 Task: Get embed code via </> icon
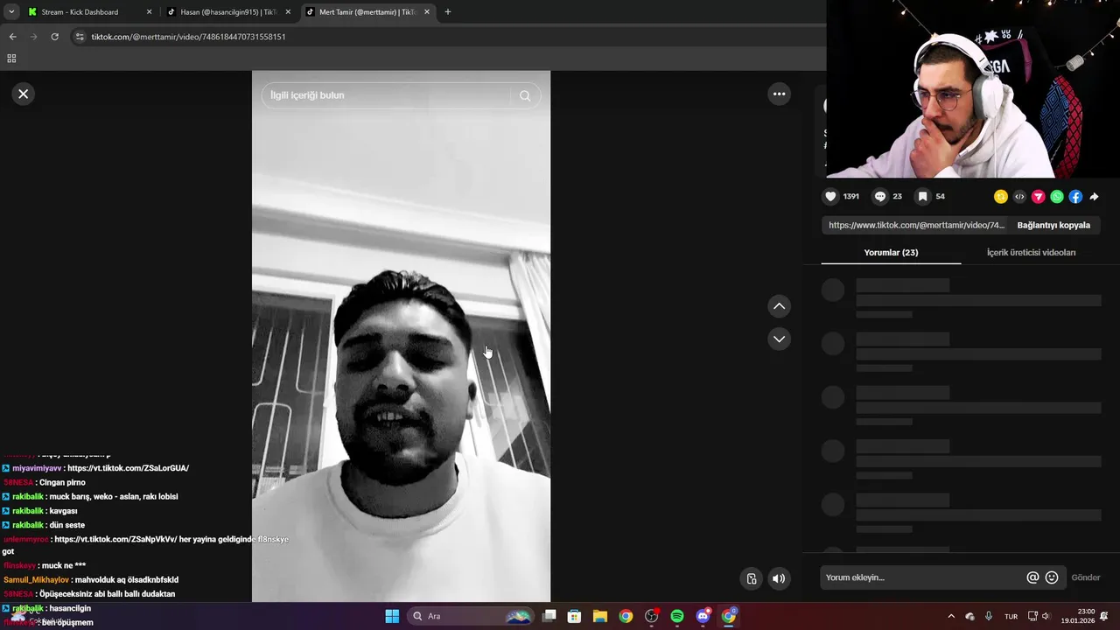point(1019,197)
